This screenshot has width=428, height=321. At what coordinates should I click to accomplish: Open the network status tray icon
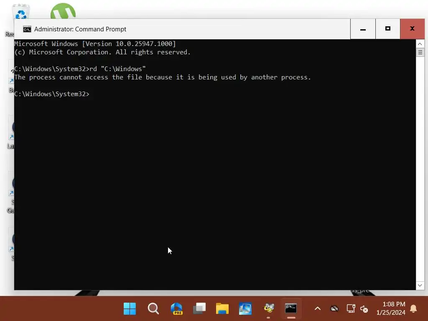coord(351,309)
